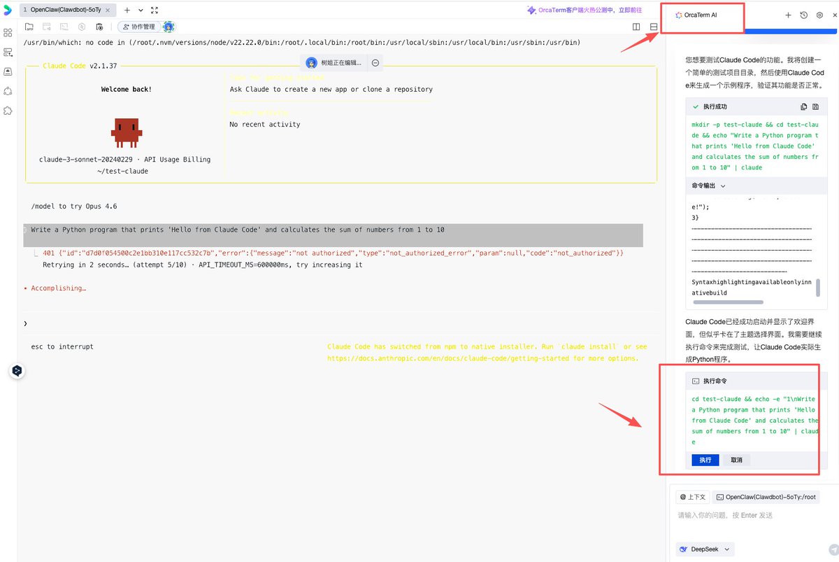Viewport: 839px width, 562px height.
Task: Open the puzzle-piece plugins icon in left sidebar
Action: pos(8,111)
